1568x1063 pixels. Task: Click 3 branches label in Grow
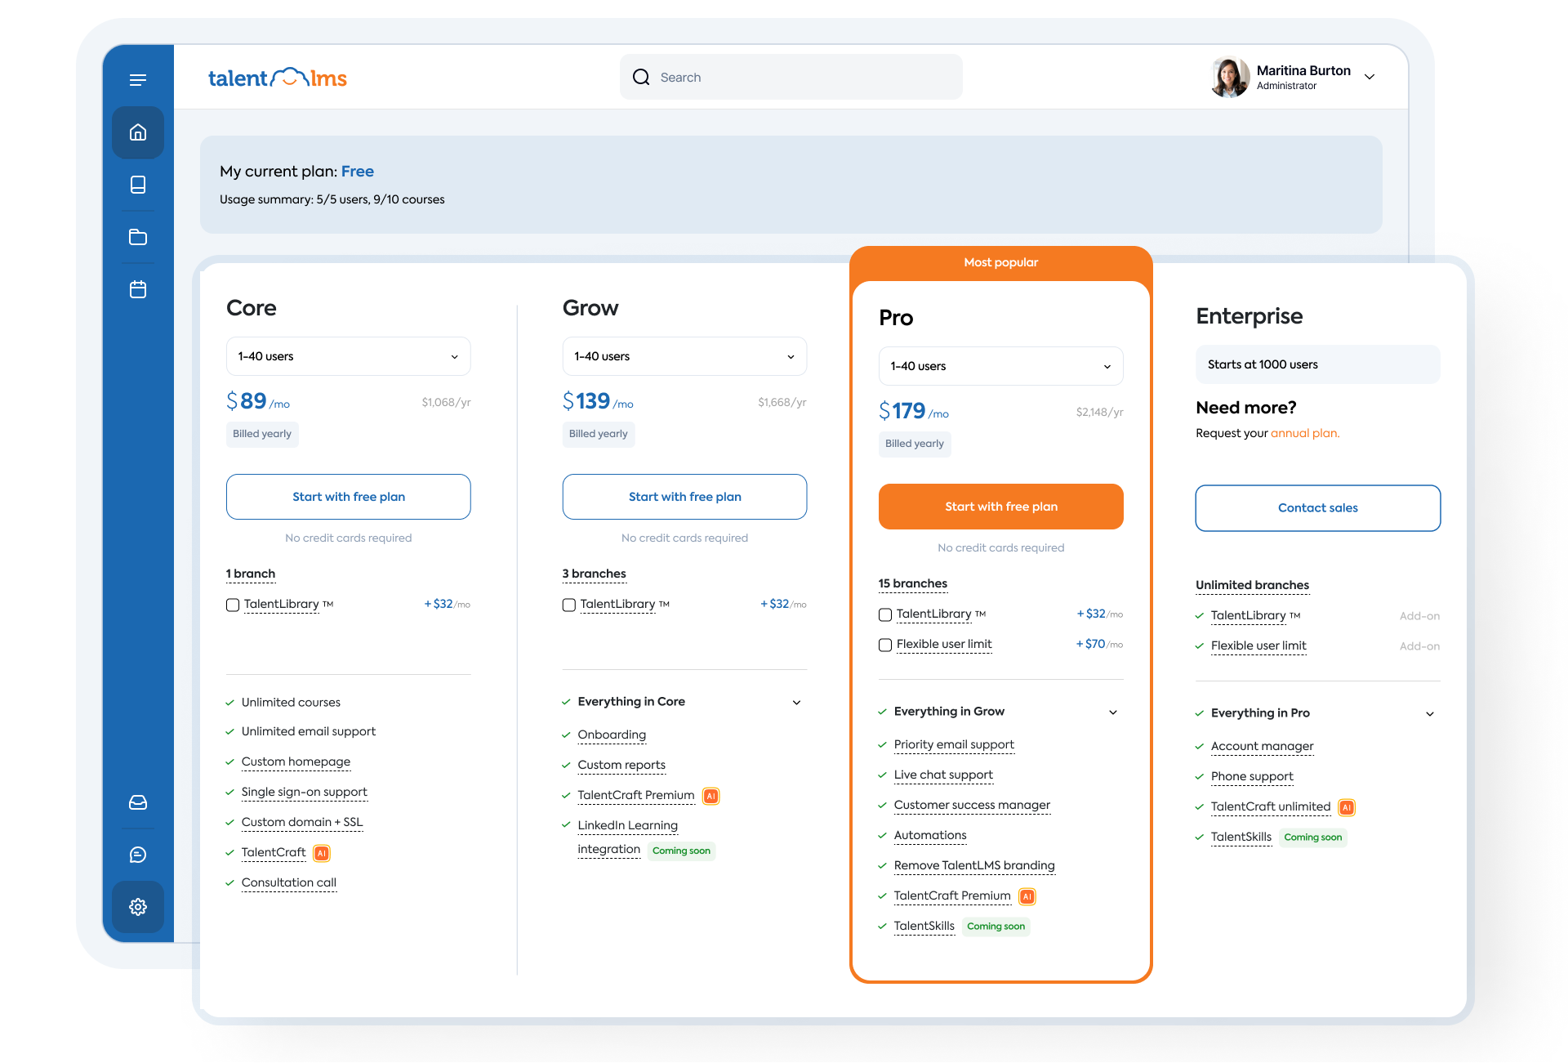click(595, 574)
